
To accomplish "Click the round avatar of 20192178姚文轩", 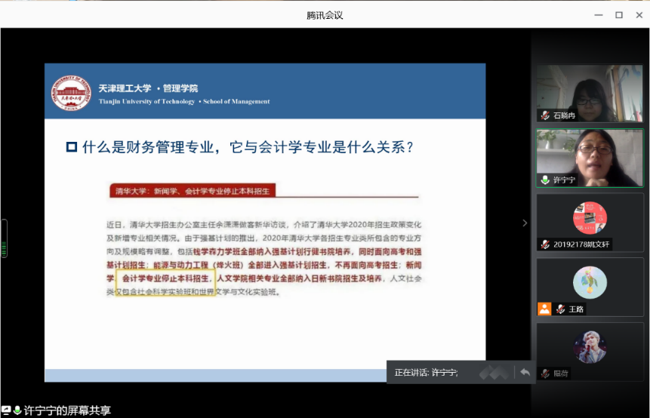I will point(590,218).
